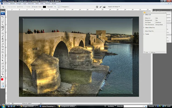Enable the Perspectiva checkbox
Viewport: 172px width, 108px height.
[61, 7]
